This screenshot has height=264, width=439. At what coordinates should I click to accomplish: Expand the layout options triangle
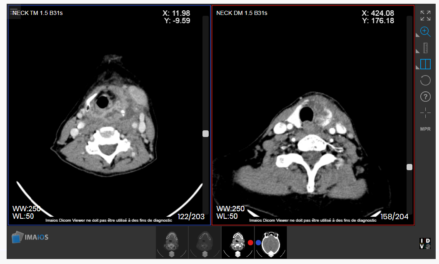(x=417, y=67)
